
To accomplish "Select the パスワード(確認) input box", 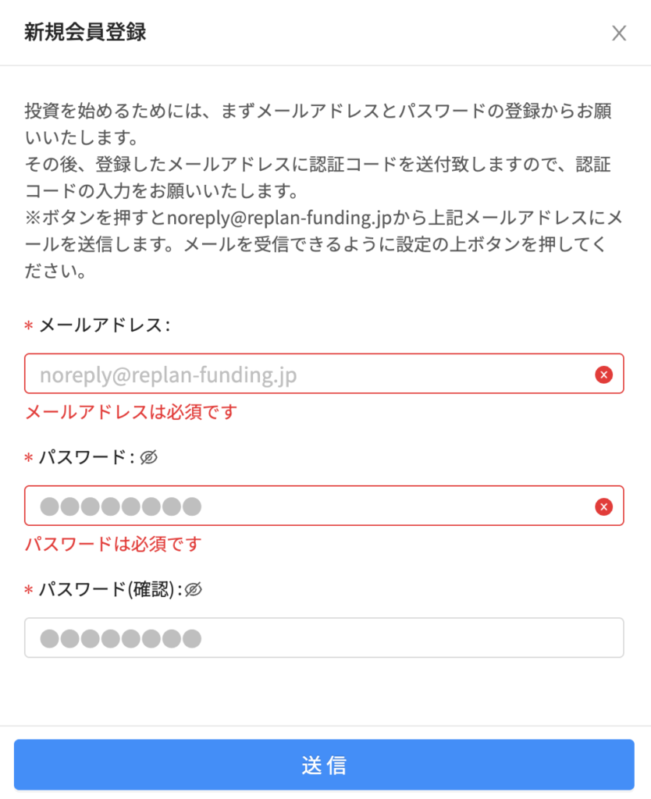I will pos(324,638).
